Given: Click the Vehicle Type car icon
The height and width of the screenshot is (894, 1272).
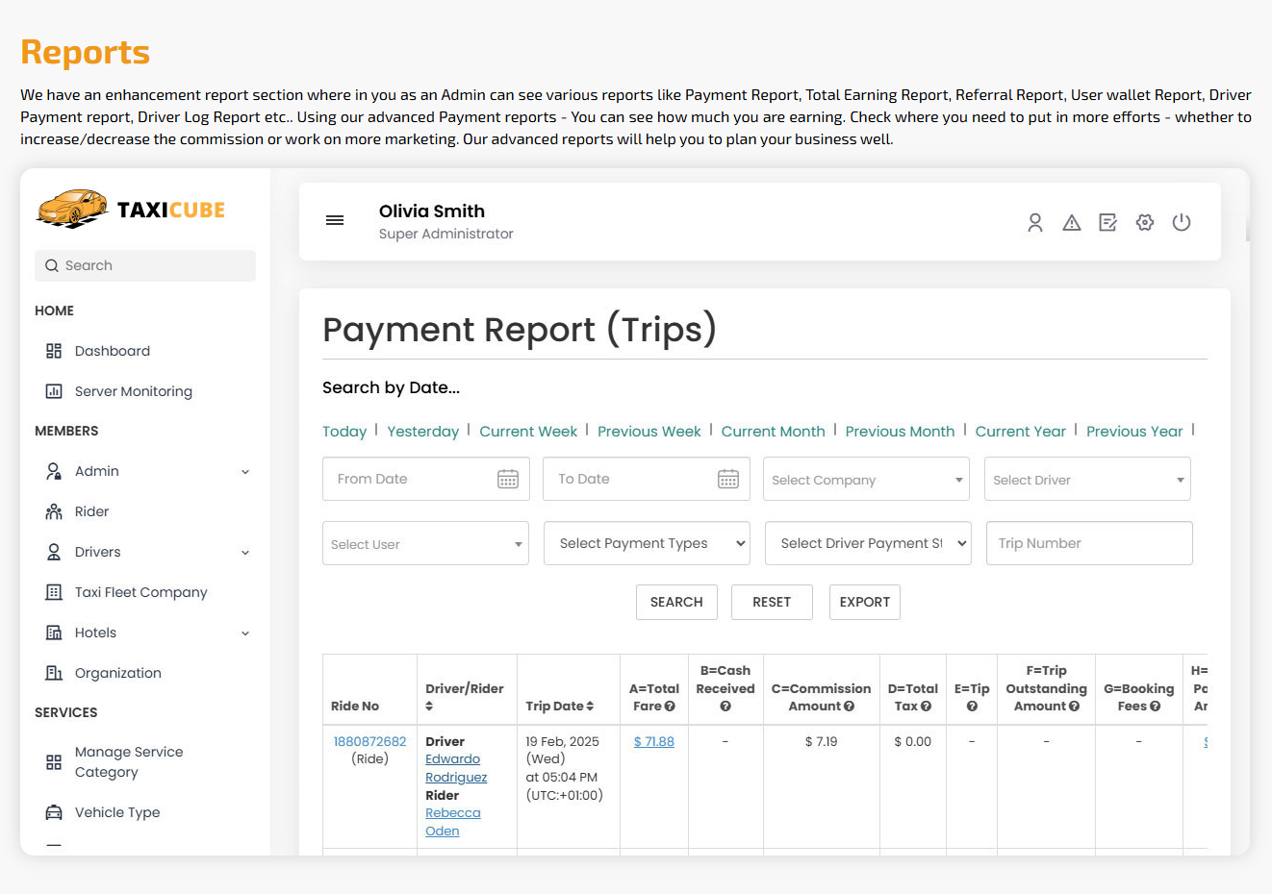Looking at the screenshot, I should tap(54, 812).
